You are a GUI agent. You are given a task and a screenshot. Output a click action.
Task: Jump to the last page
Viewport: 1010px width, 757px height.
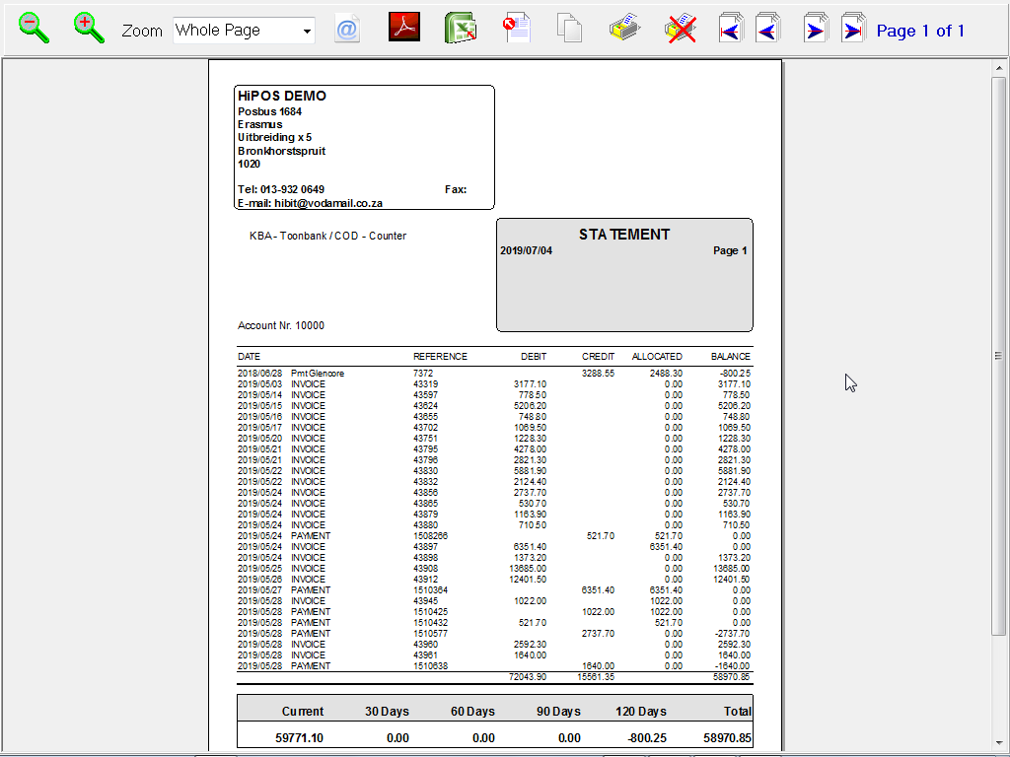click(853, 30)
